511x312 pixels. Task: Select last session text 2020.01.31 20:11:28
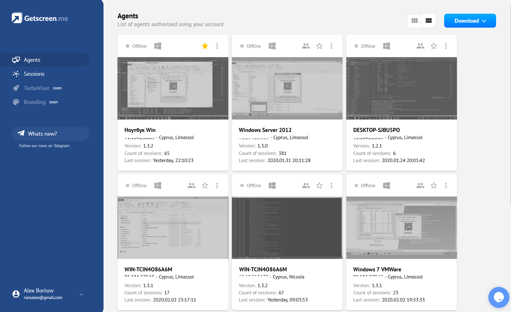289,161
